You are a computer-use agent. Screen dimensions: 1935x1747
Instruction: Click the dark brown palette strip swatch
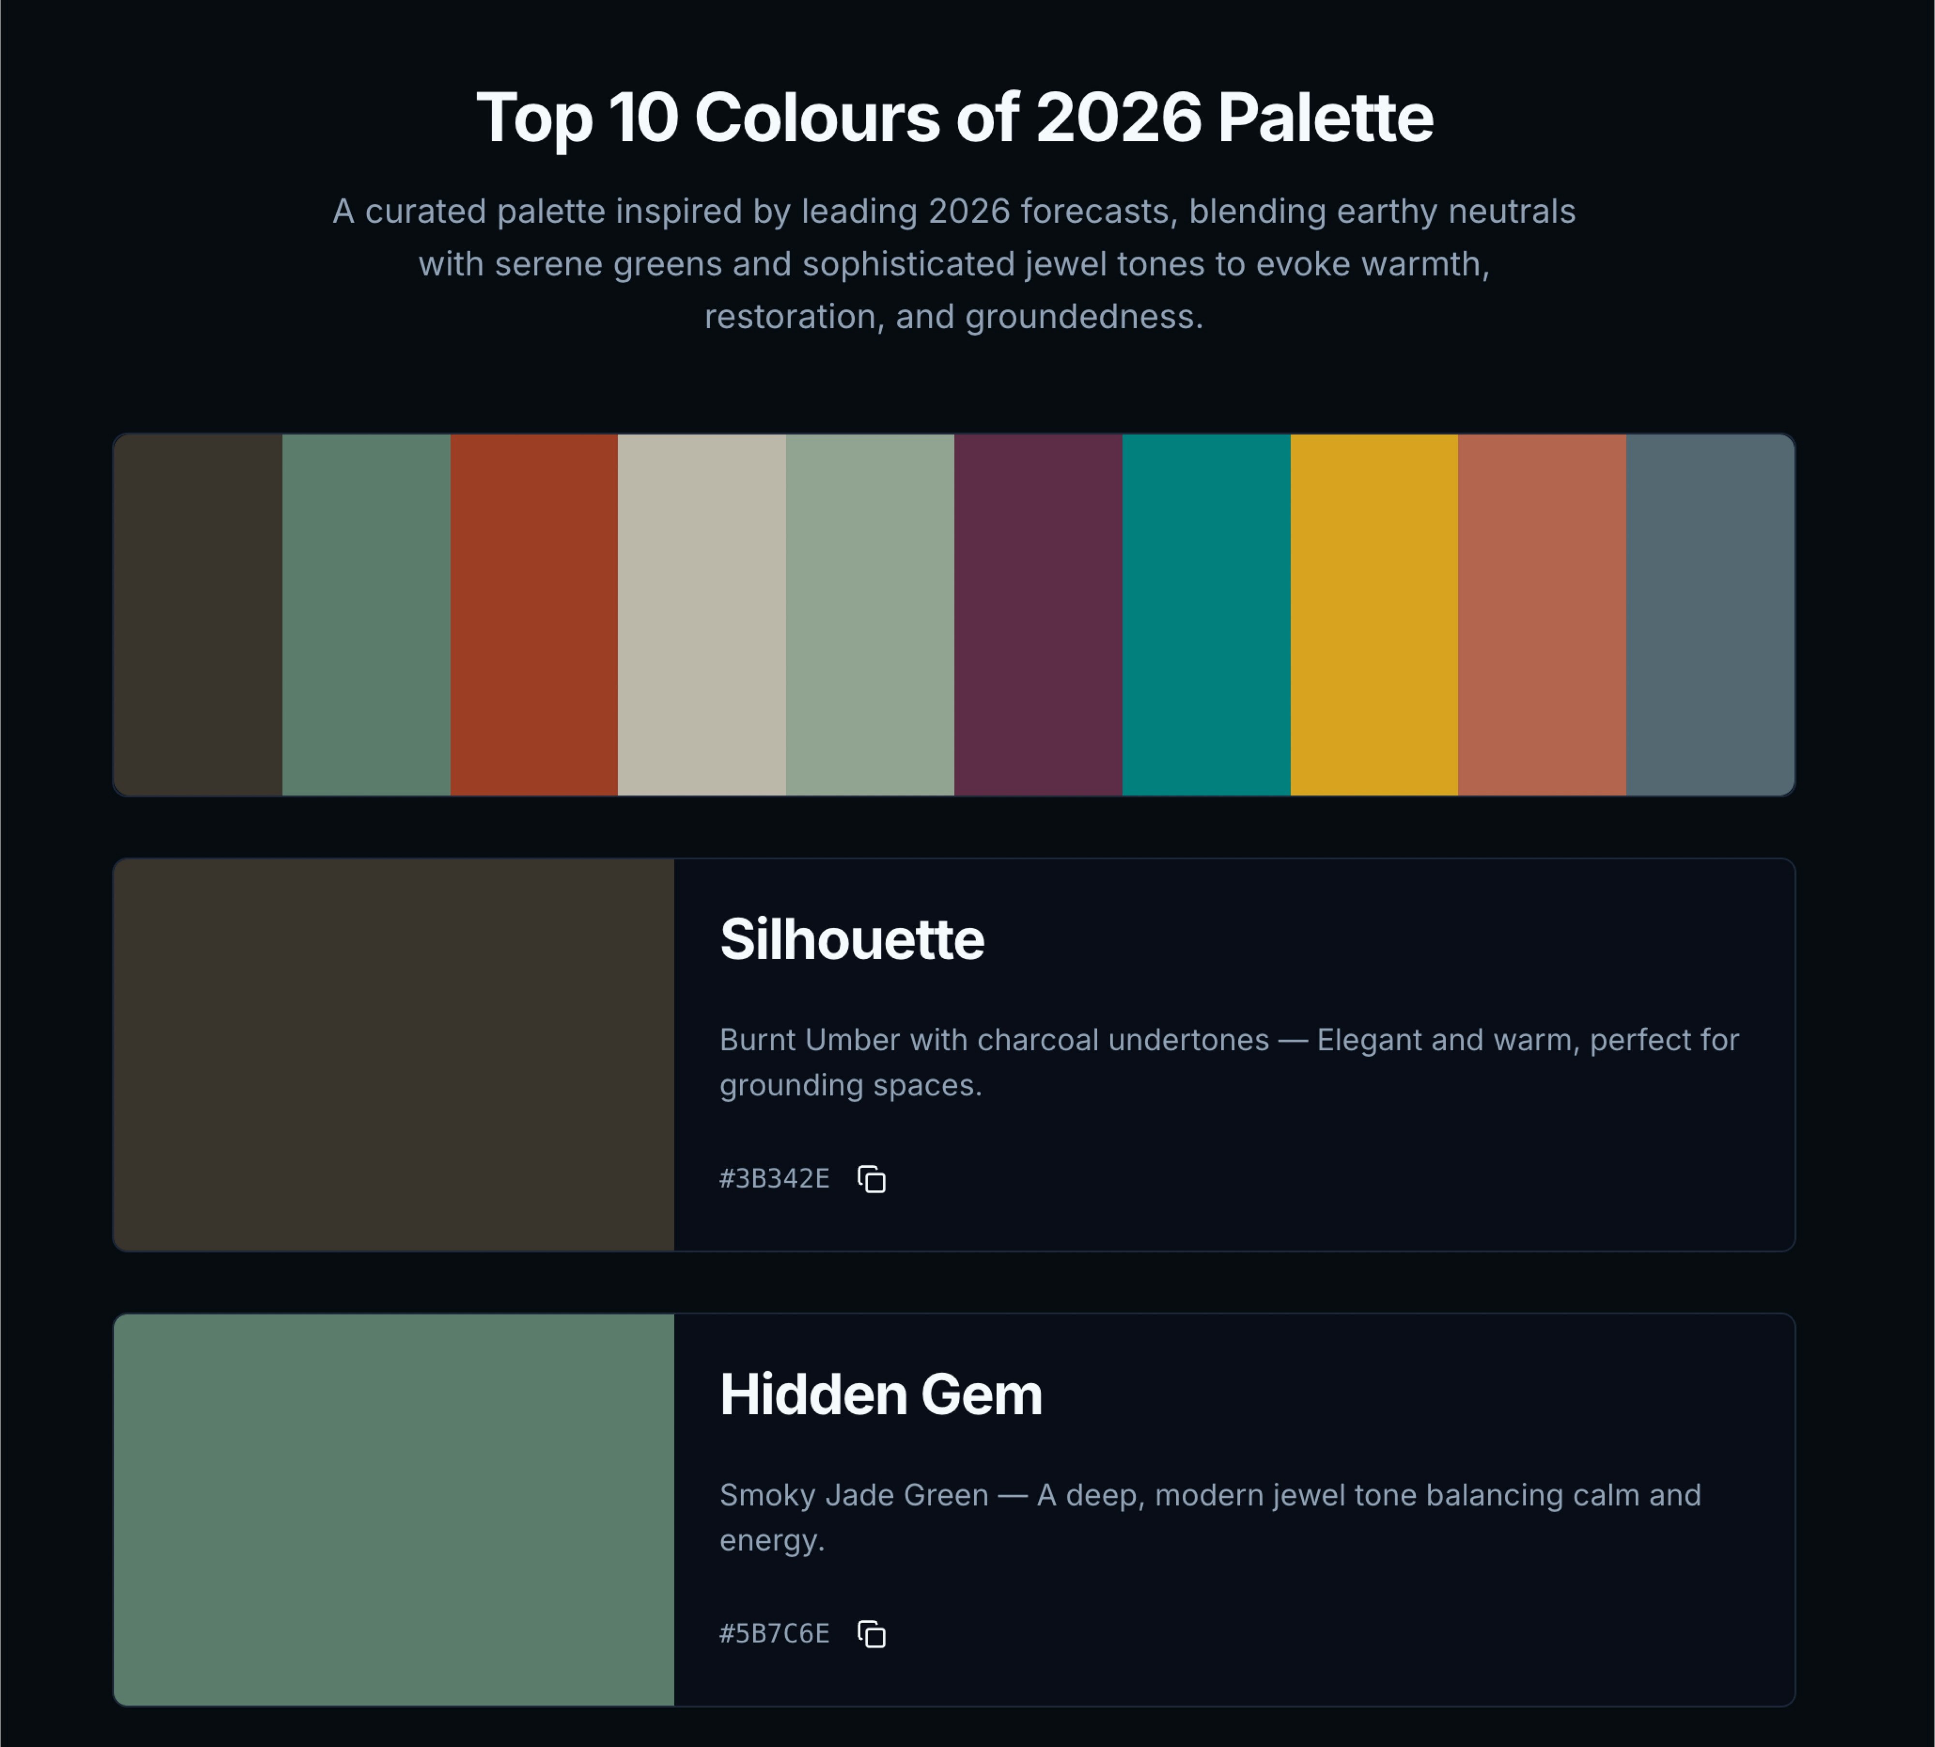pos(199,614)
